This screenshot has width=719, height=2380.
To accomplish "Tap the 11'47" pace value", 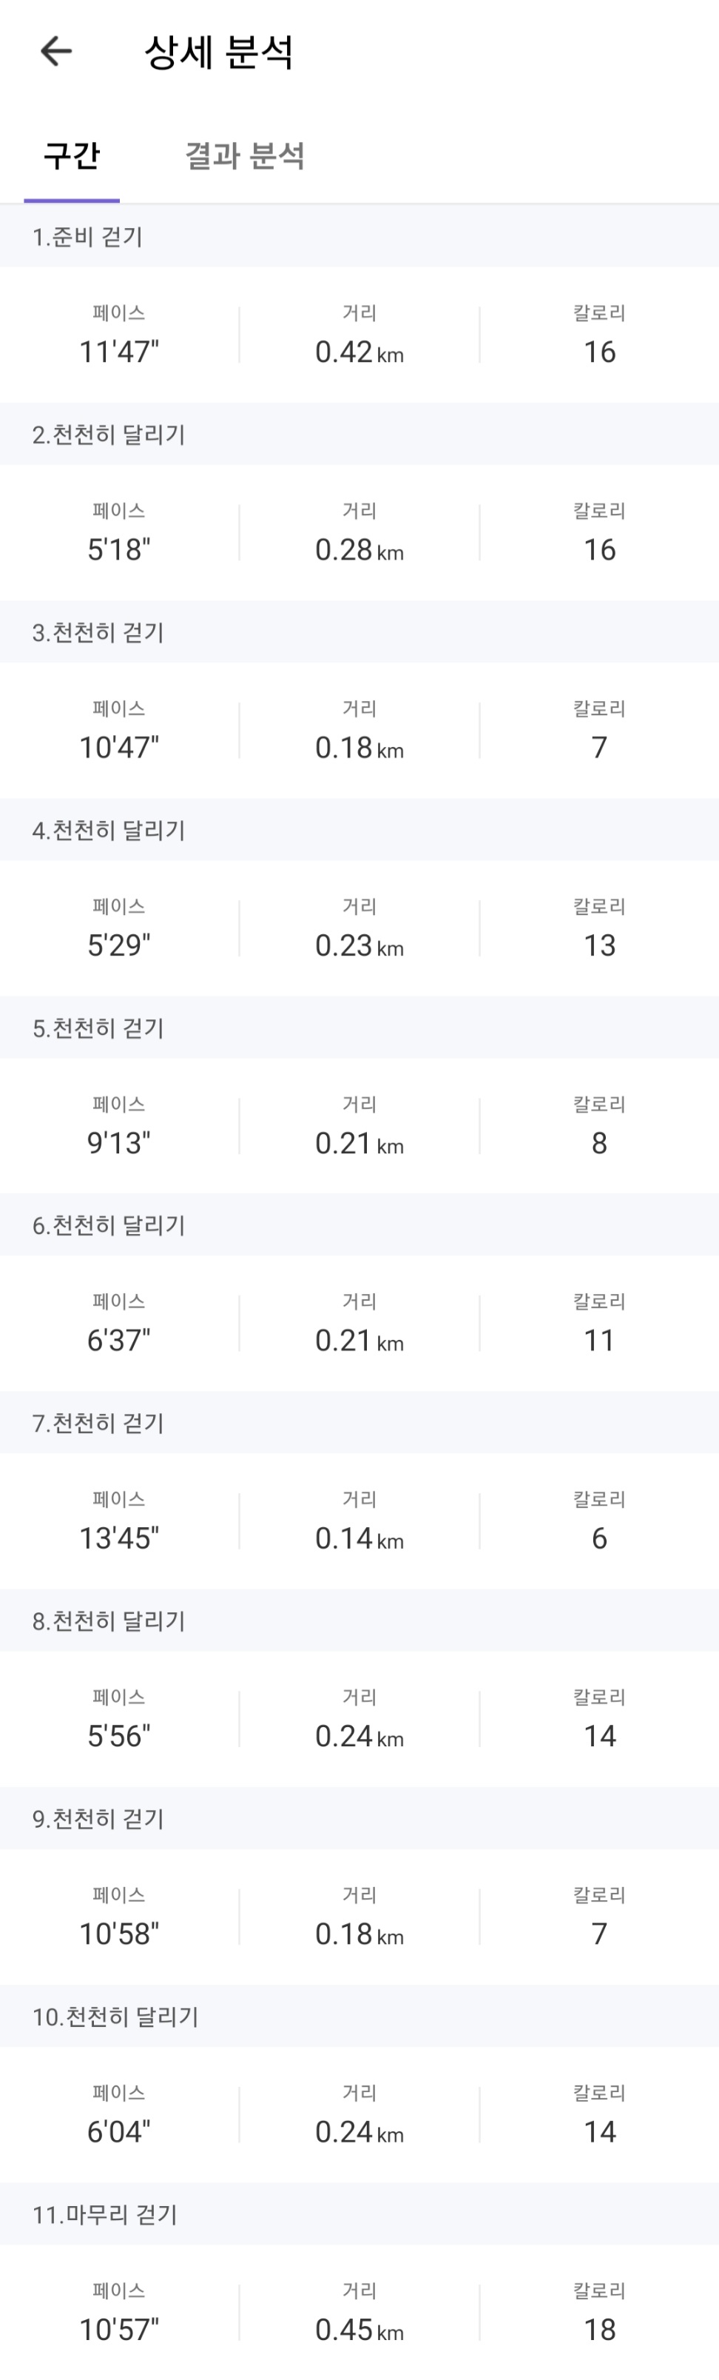I will pyautogui.click(x=119, y=352).
